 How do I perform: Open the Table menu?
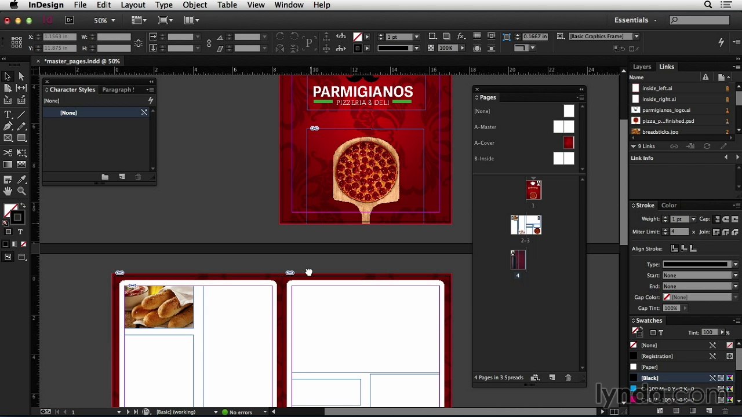pyautogui.click(x=227, y=5)
